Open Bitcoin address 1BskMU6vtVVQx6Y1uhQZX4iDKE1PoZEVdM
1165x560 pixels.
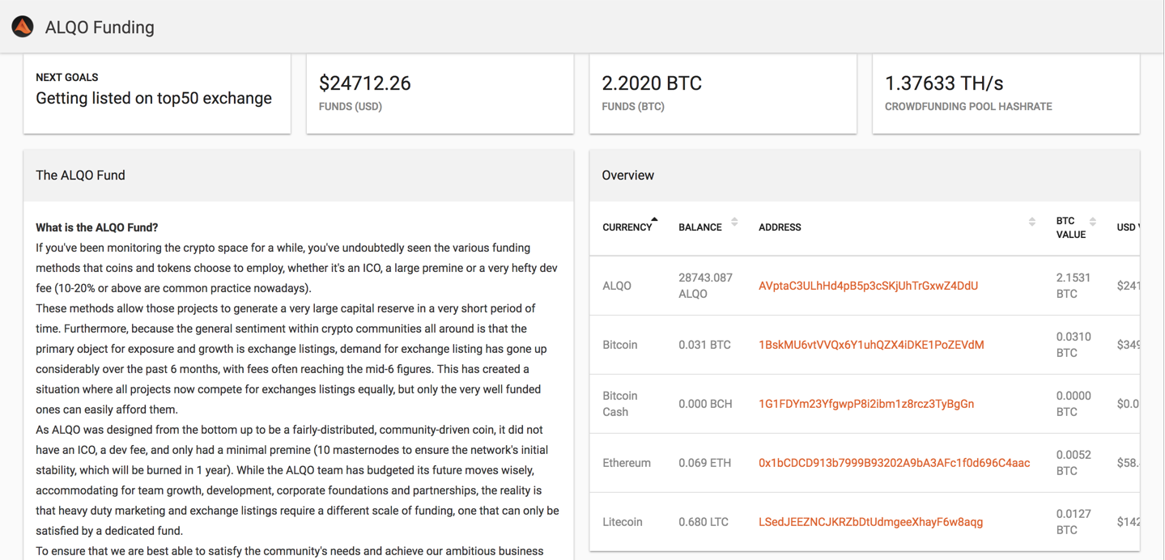tap(871, 345)
